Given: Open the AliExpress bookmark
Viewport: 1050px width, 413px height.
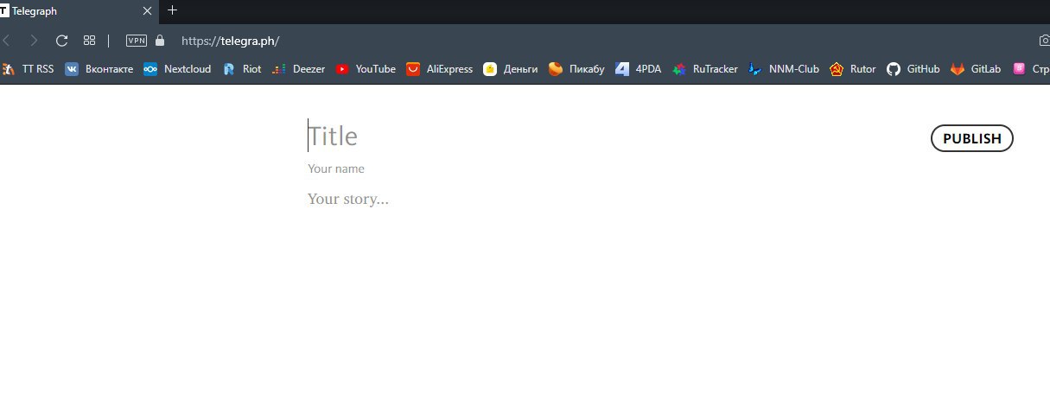Looking at the screenshot, I should (x=440, y=69).
